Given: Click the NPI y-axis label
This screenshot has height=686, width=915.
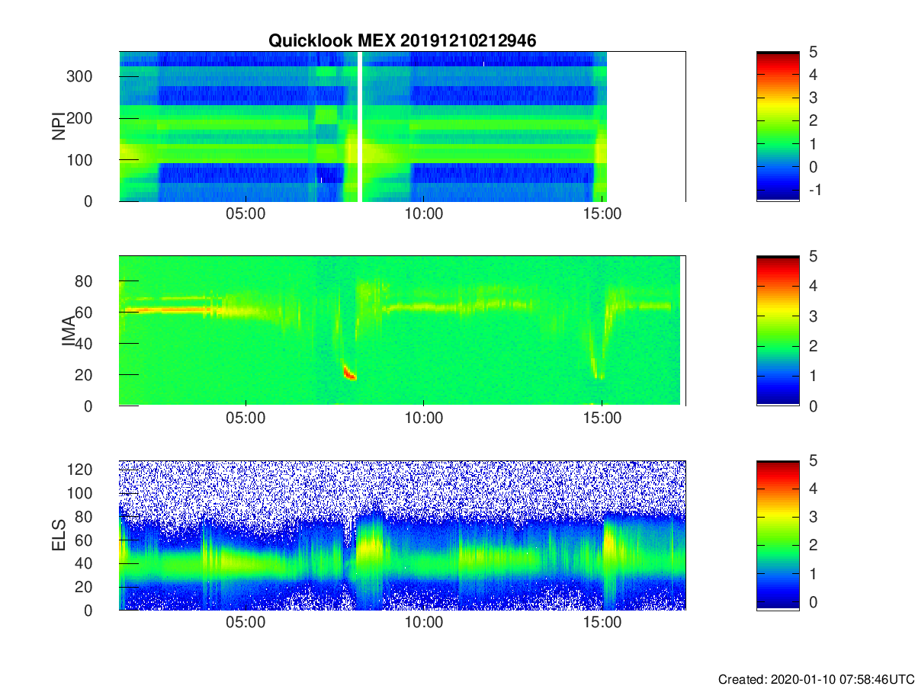Looking at the screenshot, I should click(58, 126).
